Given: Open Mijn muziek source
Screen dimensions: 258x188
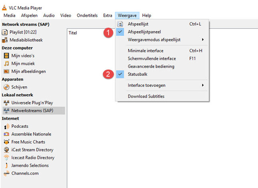Looking at the screenshot, I should click(23, 63).
